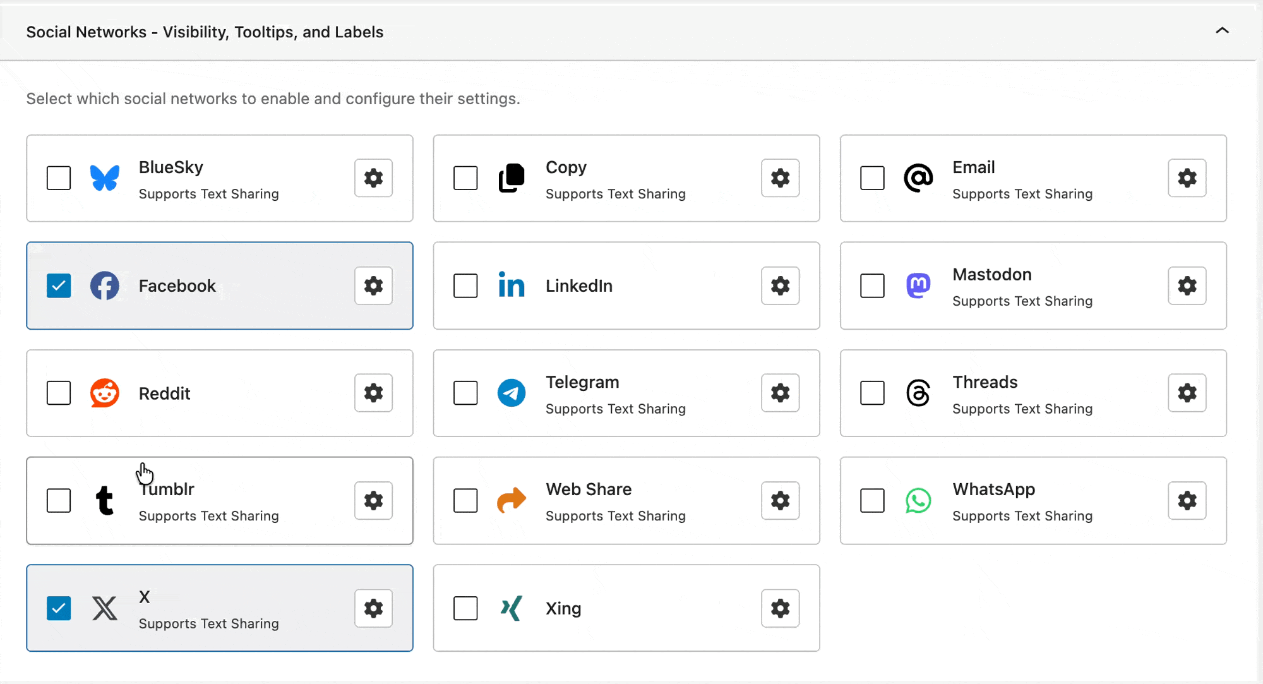This screenshot has height=684, width=1263.
Task: Disable the X network checkbox
Action: (x=59, y=608)
